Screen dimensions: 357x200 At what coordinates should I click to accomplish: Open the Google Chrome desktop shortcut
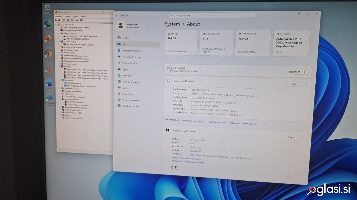48,54
